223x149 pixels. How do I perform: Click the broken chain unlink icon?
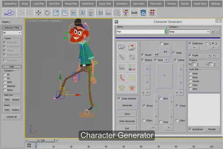132,57
